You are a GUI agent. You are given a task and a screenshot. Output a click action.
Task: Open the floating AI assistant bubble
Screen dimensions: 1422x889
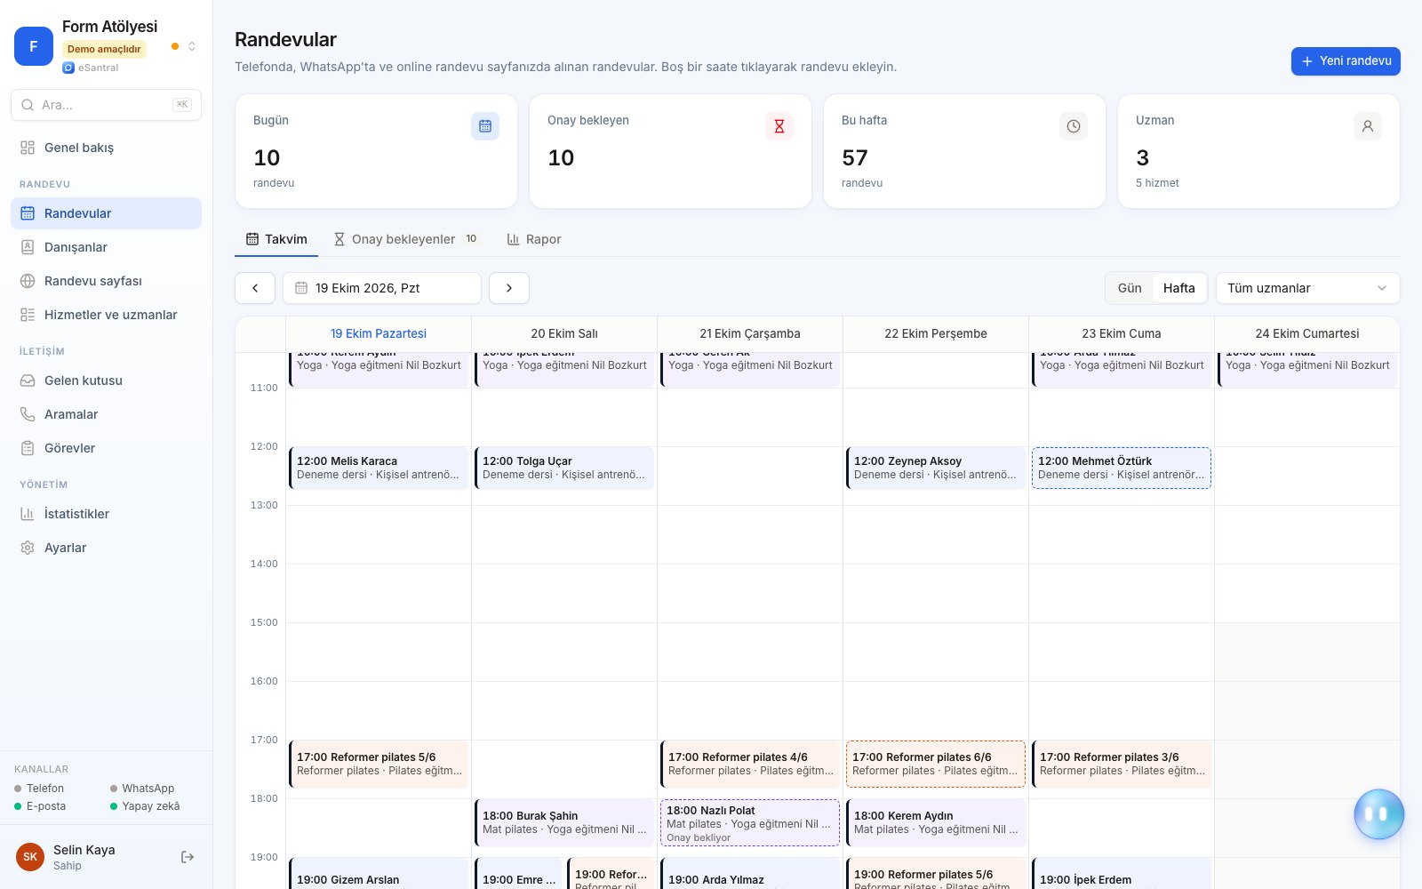point(1378,813)
